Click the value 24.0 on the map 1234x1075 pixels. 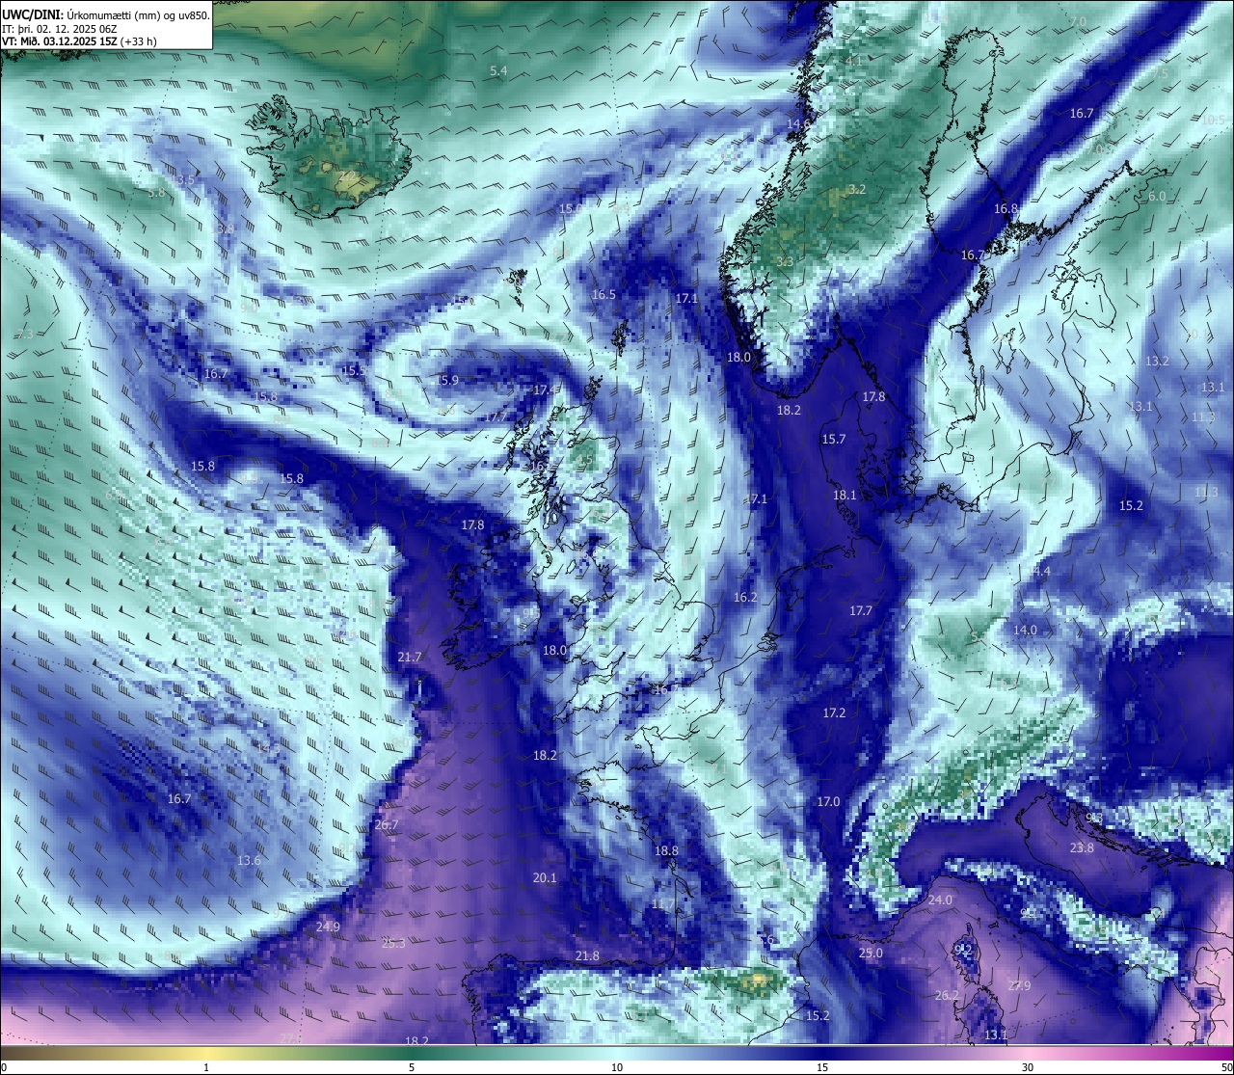point(940,900)
